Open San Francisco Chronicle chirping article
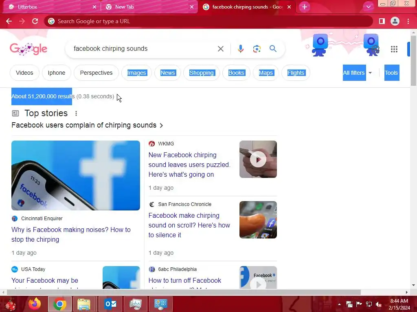417x312 pixels. tap(189, 225)
